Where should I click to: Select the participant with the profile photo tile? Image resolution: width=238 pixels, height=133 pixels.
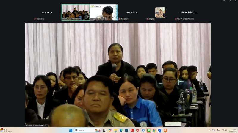160,12
